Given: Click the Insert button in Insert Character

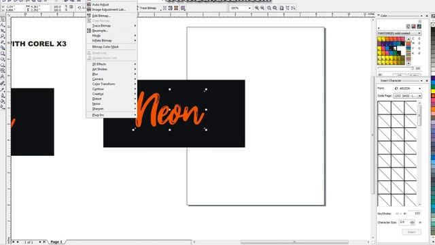Looking at the screenshot, I should pos(411,232).
